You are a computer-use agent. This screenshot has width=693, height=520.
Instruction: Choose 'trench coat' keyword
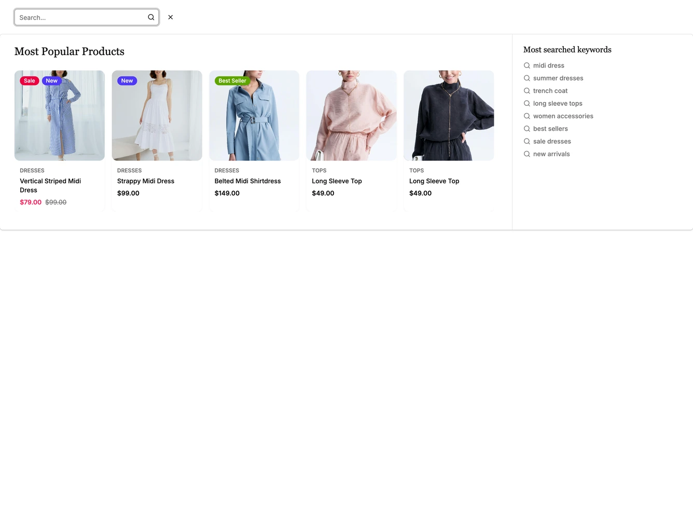pos(550,91)
